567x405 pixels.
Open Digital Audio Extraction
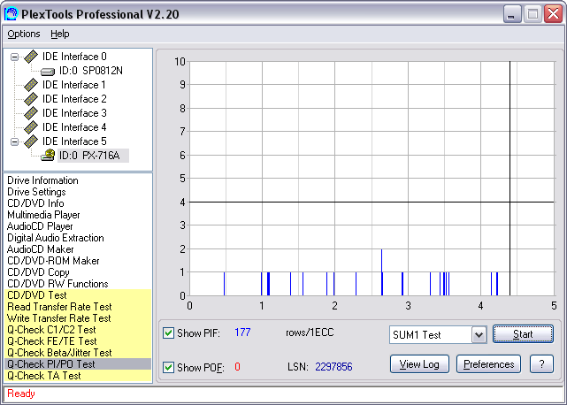[56, 238]
